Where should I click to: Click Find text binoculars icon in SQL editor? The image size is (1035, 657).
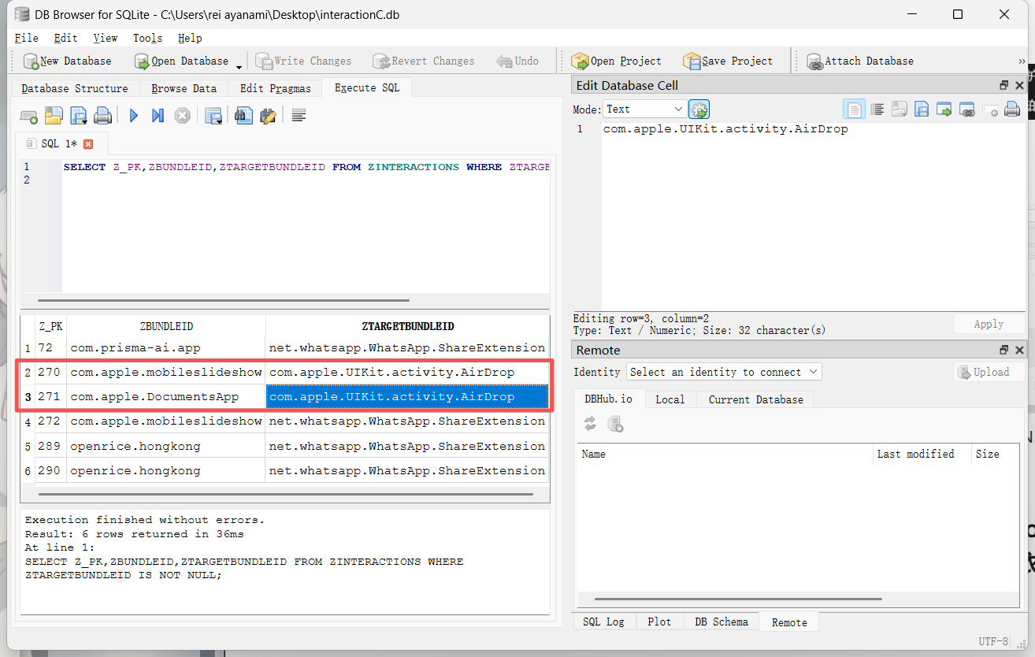point(243,116)
